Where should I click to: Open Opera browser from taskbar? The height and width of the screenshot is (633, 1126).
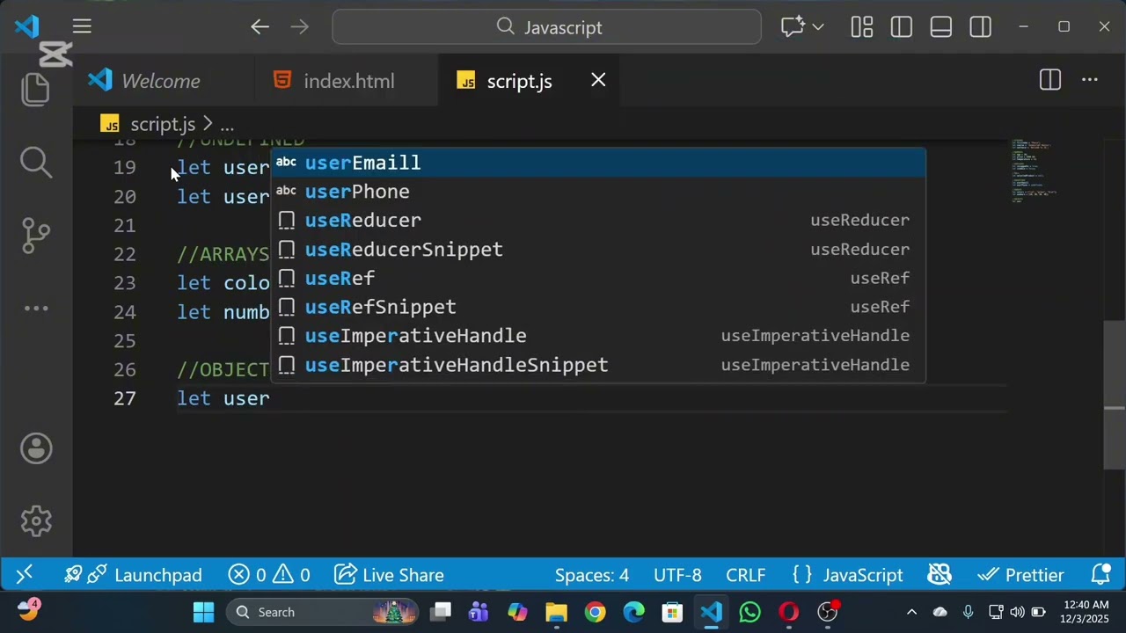tap(788, 612)
